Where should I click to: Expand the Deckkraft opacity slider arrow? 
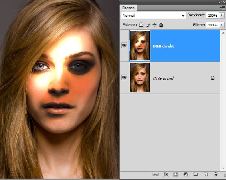click(x=221, y=15)
